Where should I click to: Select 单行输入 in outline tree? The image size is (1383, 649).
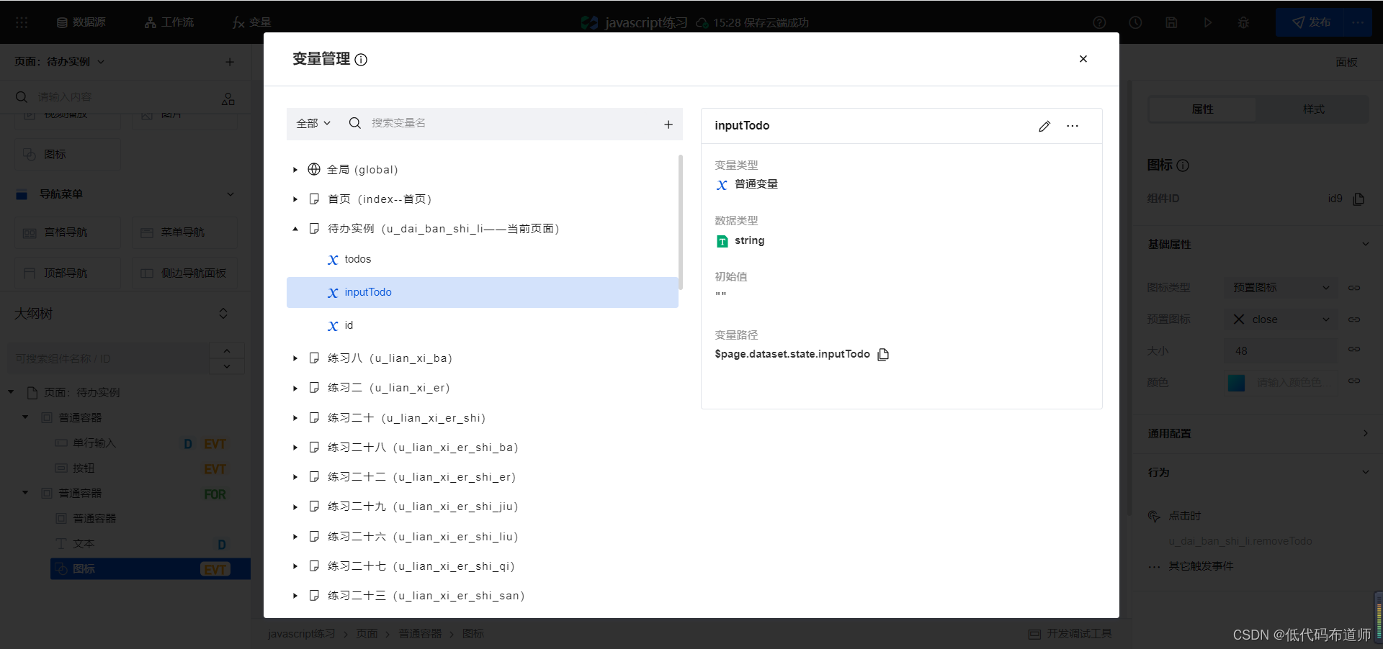tap(94, 443)
